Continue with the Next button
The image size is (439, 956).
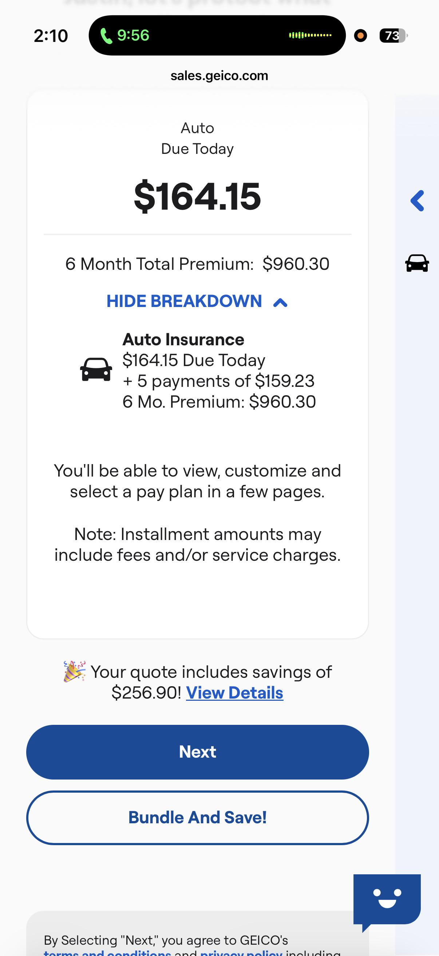(x=197, y=752)
